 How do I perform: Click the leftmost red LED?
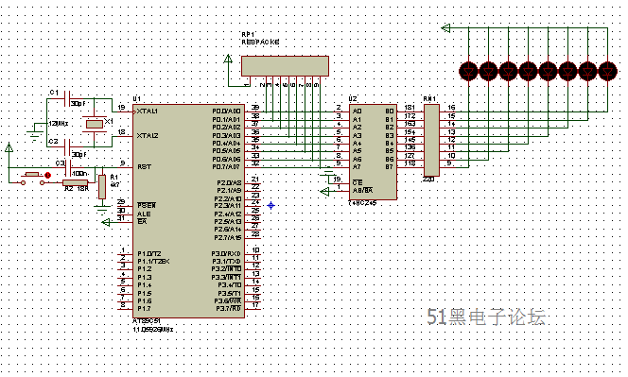pyautogui.click(x=468, y=71)
